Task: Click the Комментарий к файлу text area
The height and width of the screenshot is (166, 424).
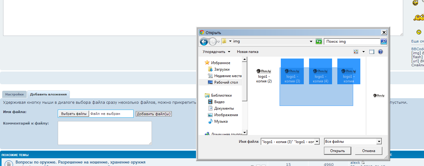Action: pos(105,133)
